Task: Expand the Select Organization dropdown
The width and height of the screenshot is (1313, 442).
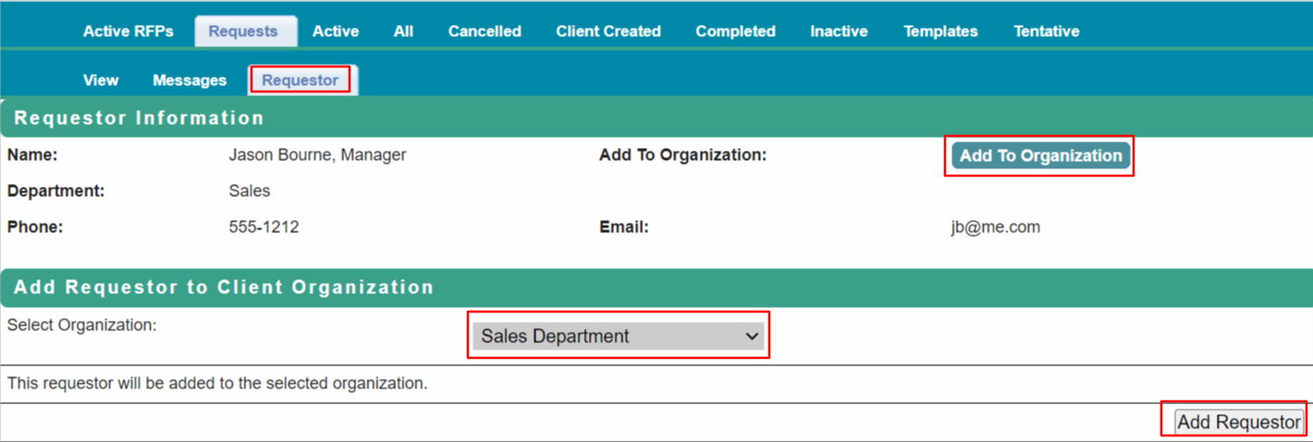Action: (x=619, y=337)
